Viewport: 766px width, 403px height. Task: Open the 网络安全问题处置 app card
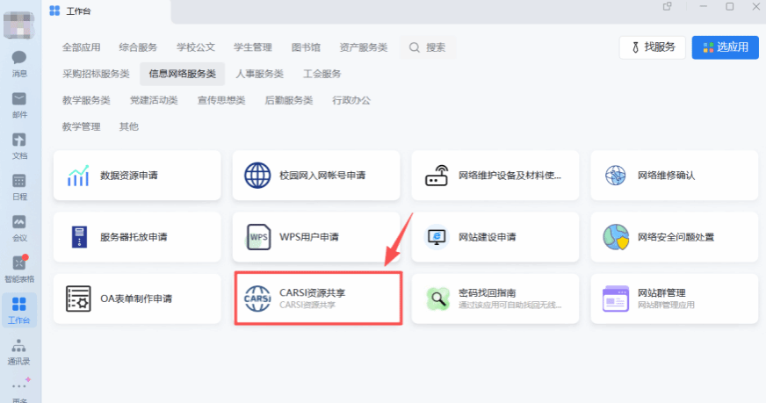(675, 237)
